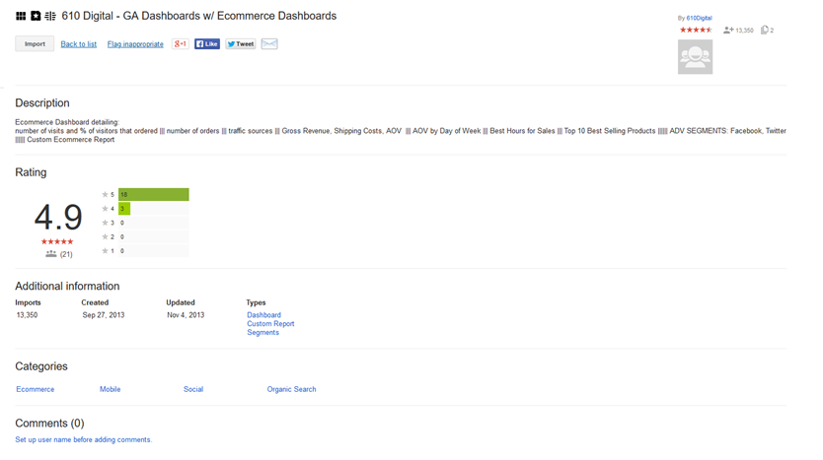Image resolution: width=823 pixels, height=460 pixels.
Task: Share via the email envelope icon
Action: tap(269, 44)
